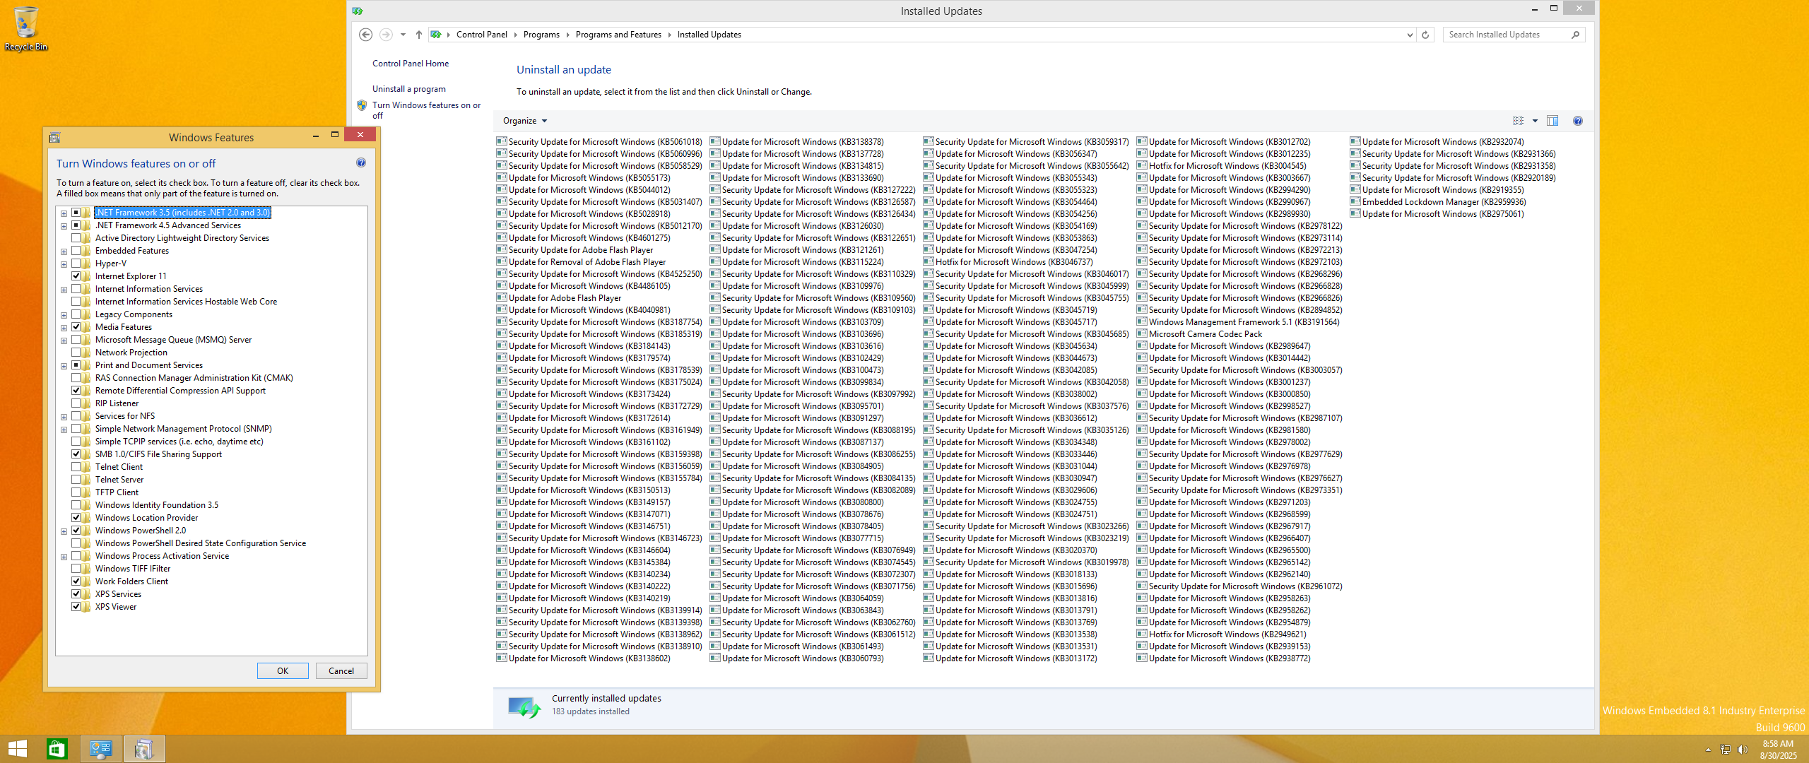This screenshot has width=1809, height=763.
Task: Uncheck Work Folders Client
Action: click(x=76, y=581)
